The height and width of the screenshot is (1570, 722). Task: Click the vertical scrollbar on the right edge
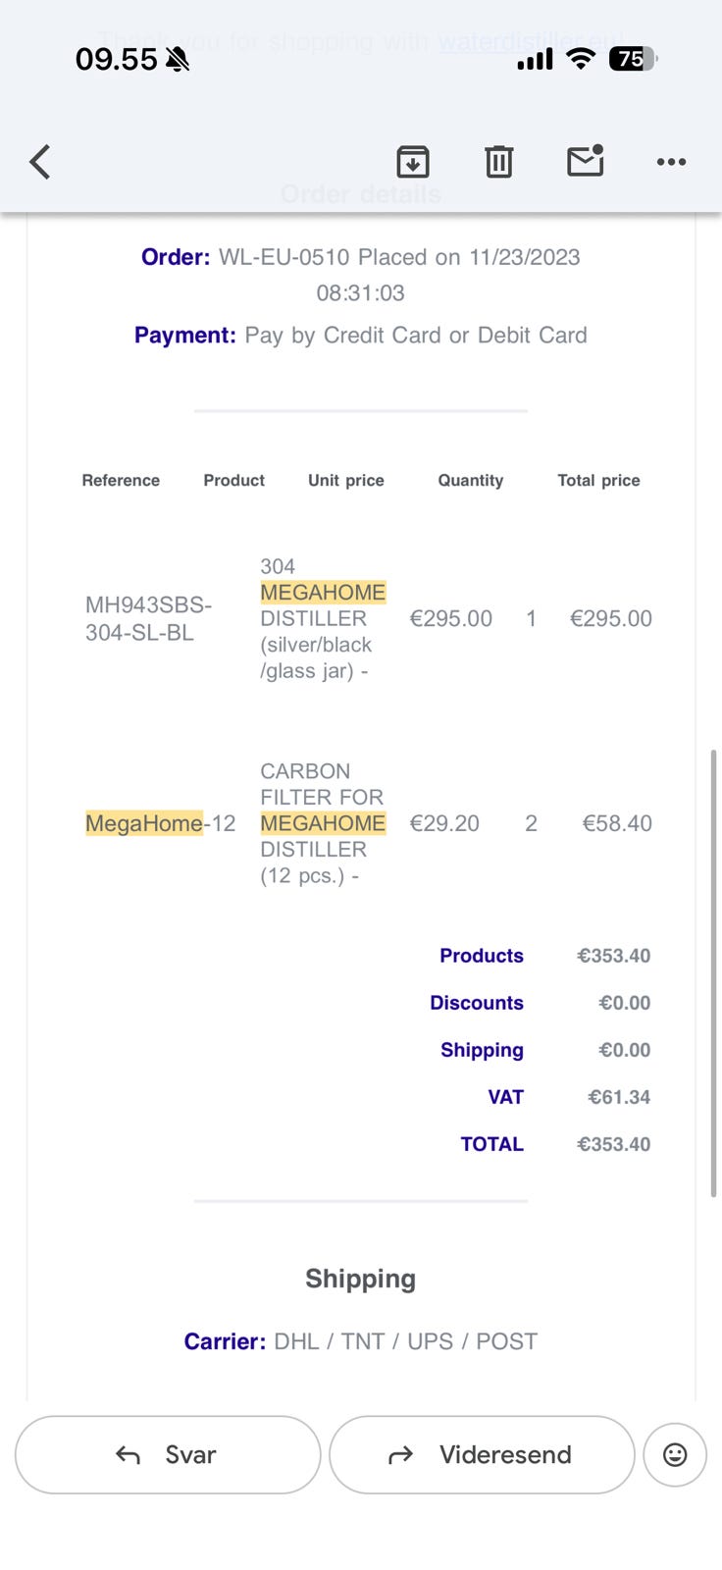tap(713, 973)
